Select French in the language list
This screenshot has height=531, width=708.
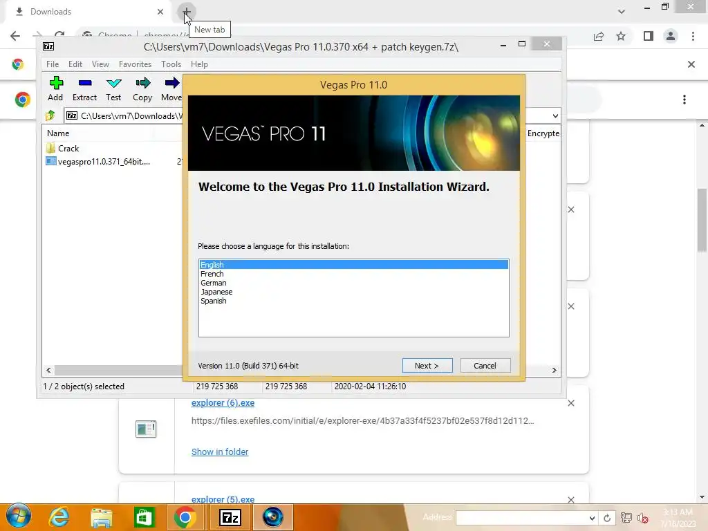(x=353, y=274)
